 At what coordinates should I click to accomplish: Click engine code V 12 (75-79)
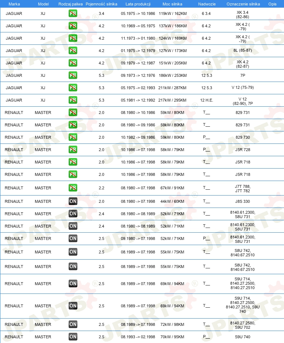pos(243,87)
